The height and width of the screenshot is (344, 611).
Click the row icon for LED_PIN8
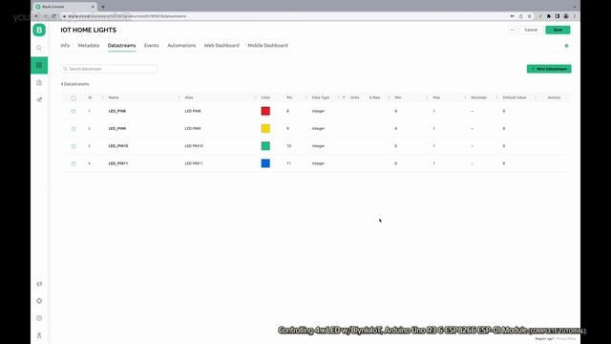tap(74, 111)
